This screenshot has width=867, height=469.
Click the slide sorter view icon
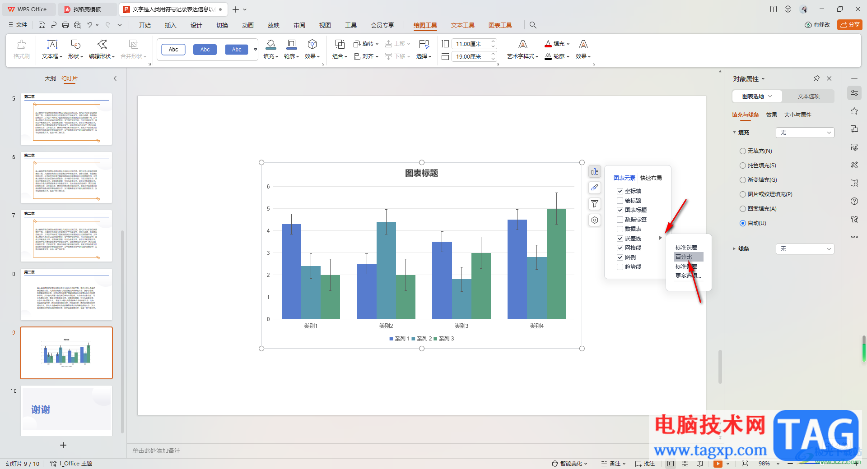coord(685,464)
